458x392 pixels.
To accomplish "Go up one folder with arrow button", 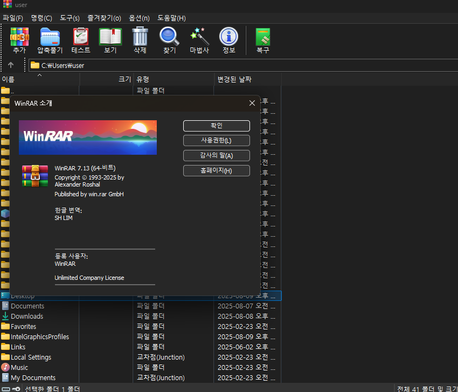I will [11, 65].
